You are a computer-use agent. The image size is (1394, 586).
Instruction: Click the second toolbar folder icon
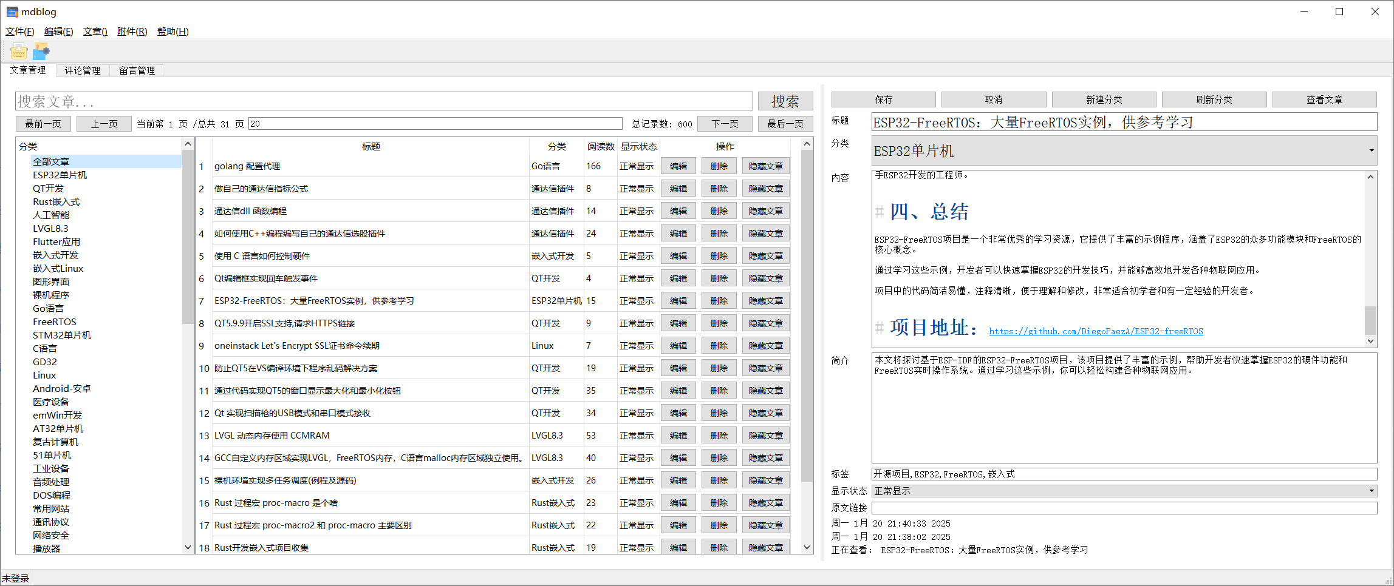[41, 52]
